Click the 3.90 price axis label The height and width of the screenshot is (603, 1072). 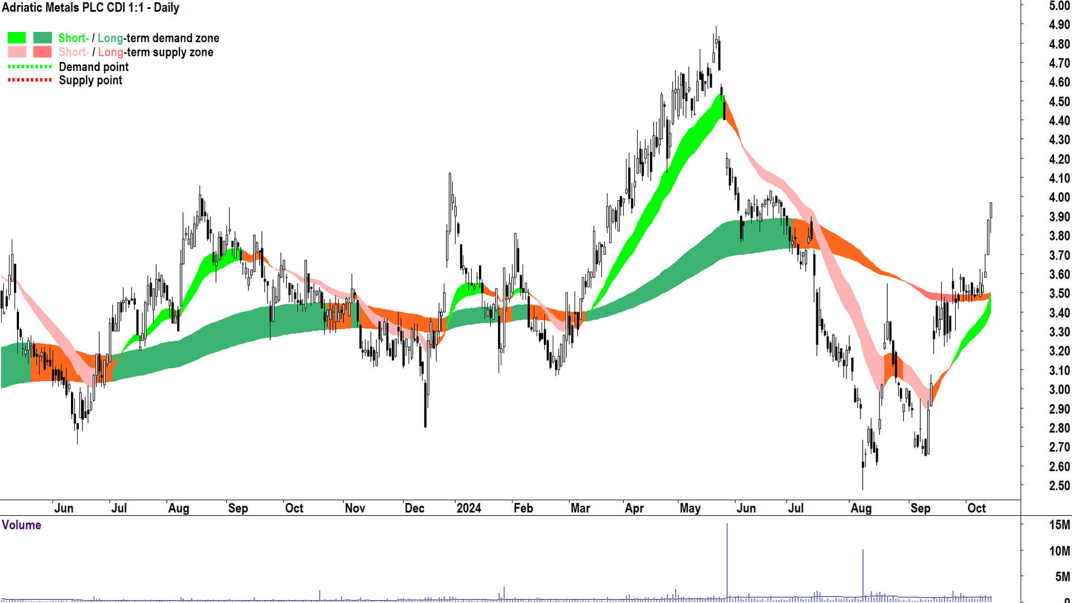click(1059, 217)
